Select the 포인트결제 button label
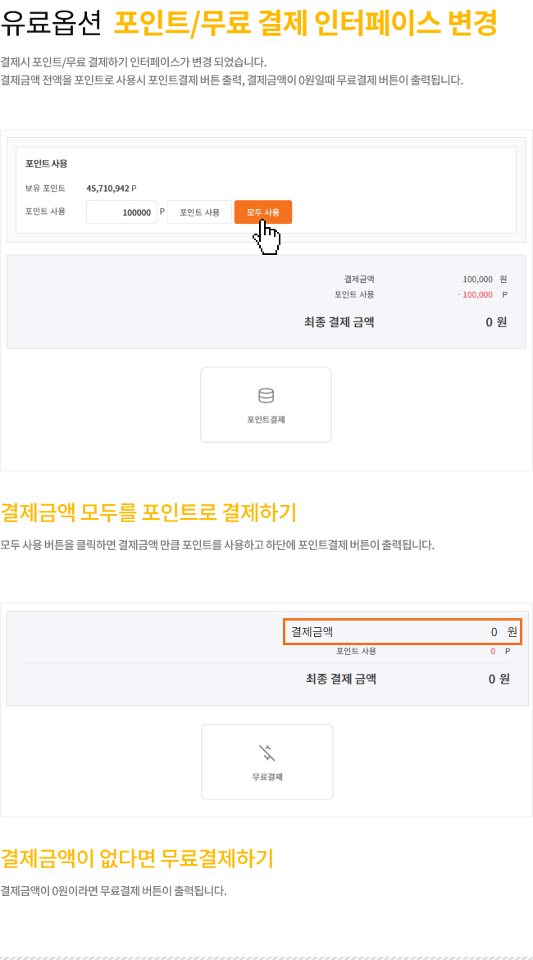Image resolution: width=533 pixels, height=960 pixels. (266, 420)
